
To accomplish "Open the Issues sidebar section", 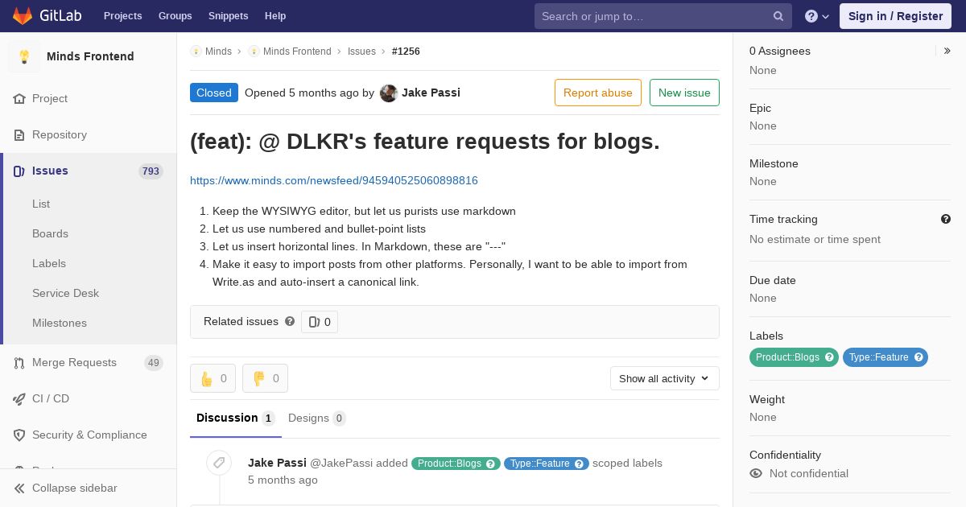I will coord(89,171).
